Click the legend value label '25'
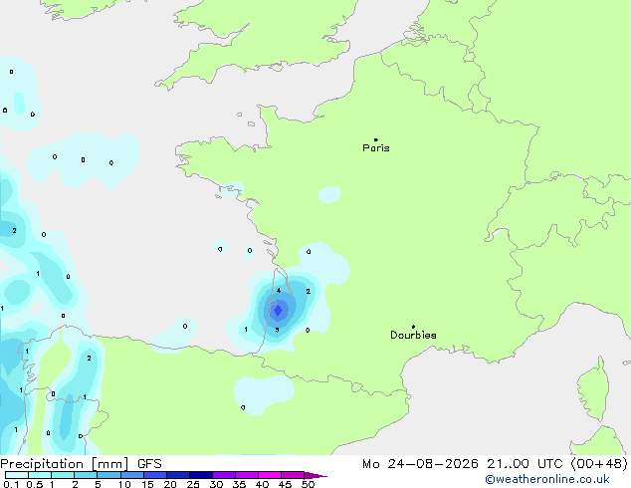The image size is (631, 488). (x=193, y=484)
